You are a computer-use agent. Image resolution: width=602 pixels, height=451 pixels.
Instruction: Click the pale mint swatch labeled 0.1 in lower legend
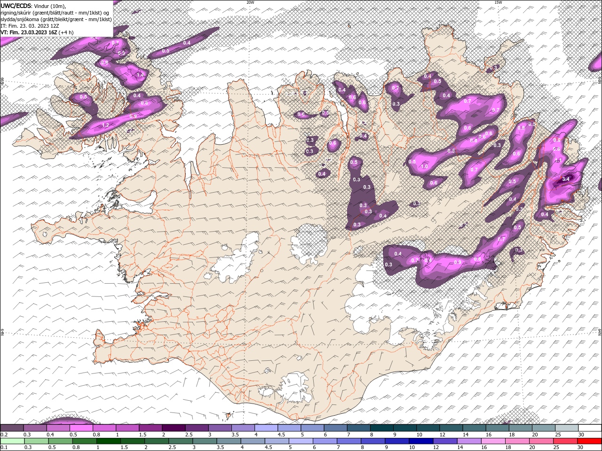point(13,441)
